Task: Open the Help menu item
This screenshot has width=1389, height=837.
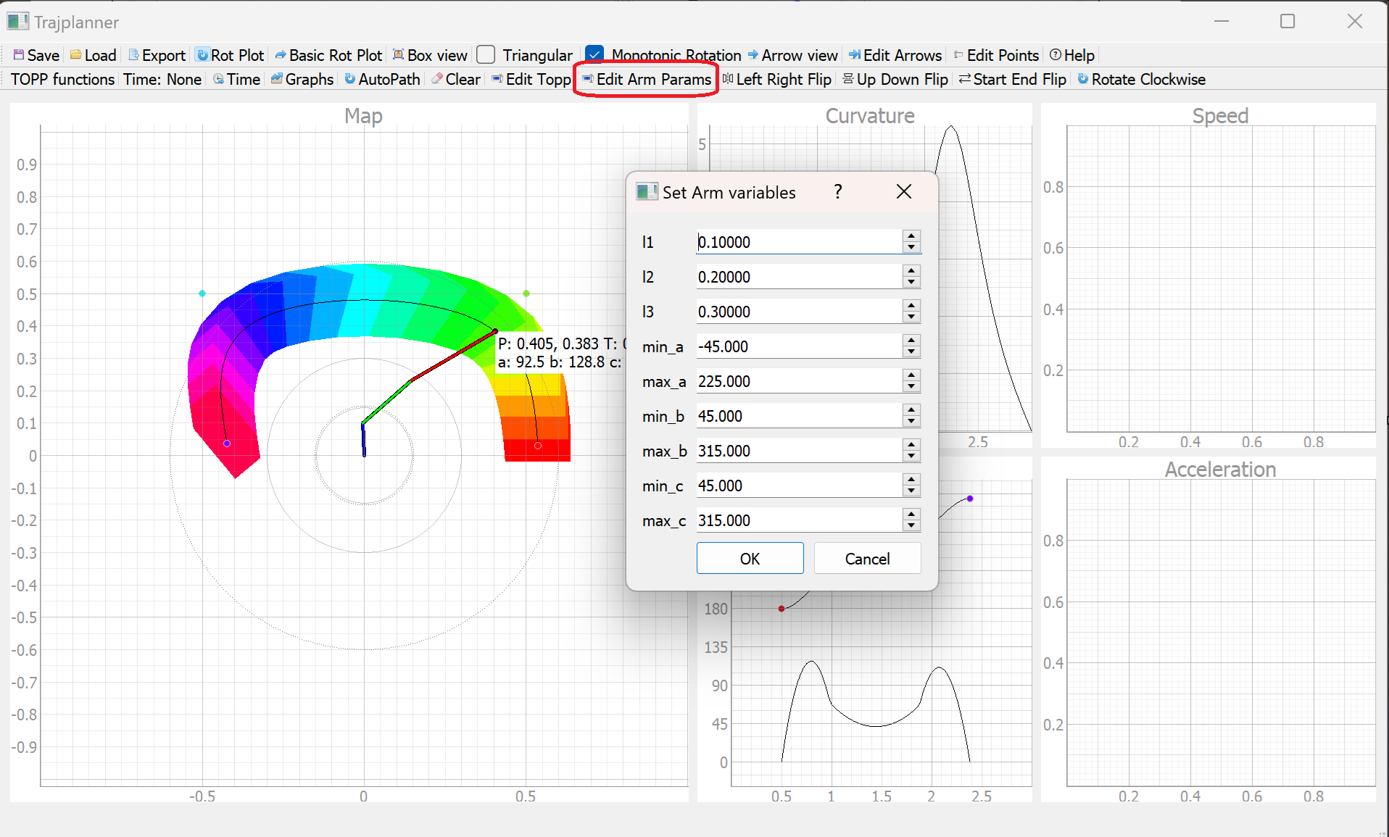Action: 1072,55
